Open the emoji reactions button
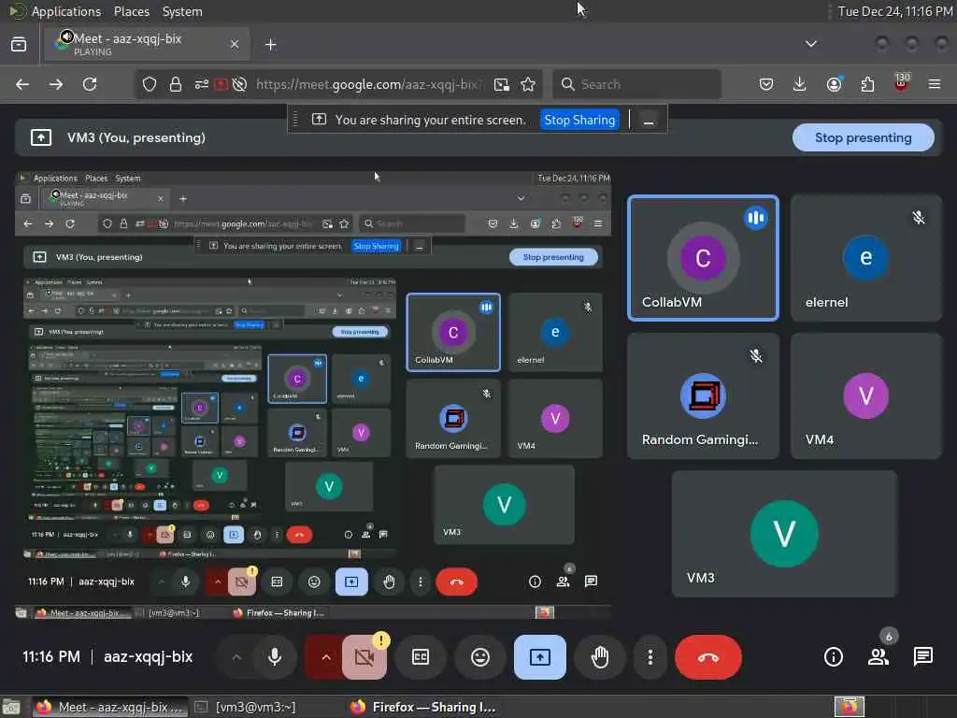 pos(480,657)
